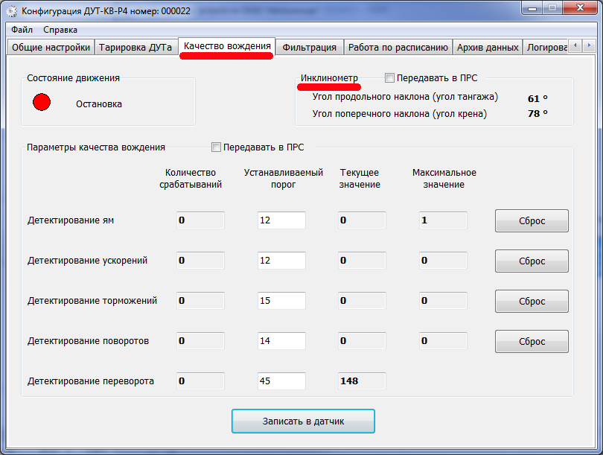603x455 pixels.
Task: Click the Угол поперечного наклона label
Action: [400, 114]
